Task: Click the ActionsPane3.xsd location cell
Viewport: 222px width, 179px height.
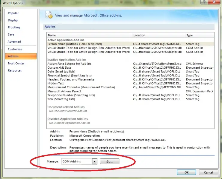Action: pos(157,64)
